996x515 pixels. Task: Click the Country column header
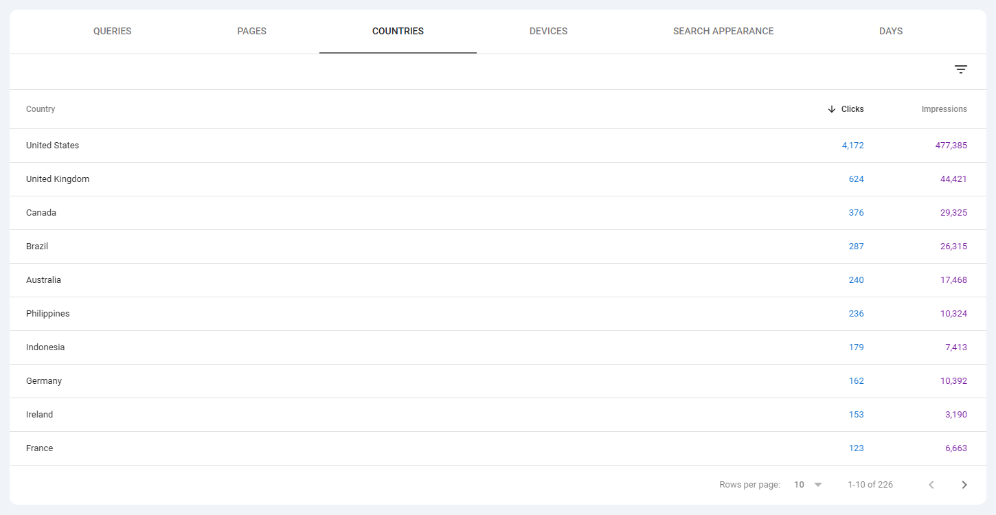[x=41, y=109]
